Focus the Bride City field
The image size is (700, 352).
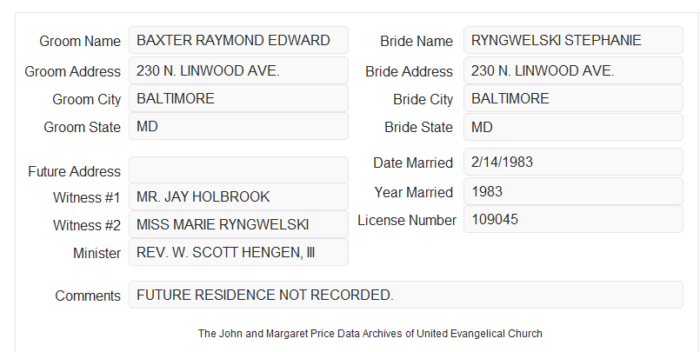(573, 98)
